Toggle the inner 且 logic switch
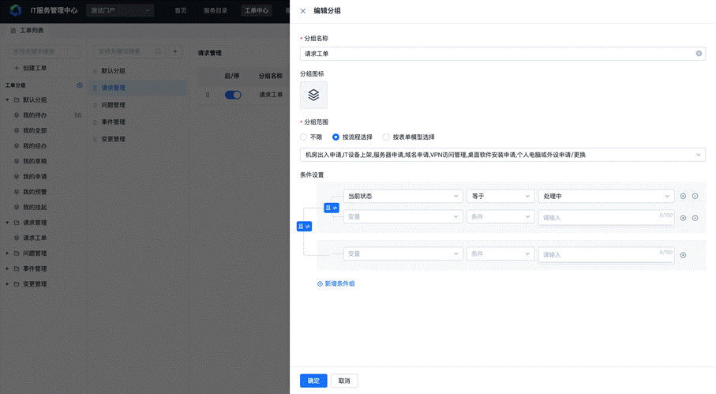This screenshot has height=394, width=716. pyautogui.click(x=332, y=208)
